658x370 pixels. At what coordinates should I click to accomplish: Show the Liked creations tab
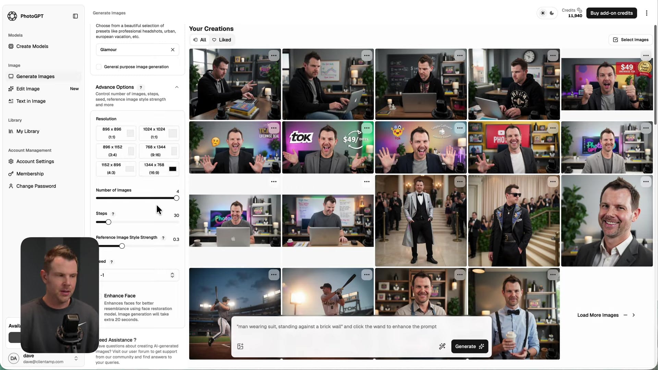(x=222, y=40)
